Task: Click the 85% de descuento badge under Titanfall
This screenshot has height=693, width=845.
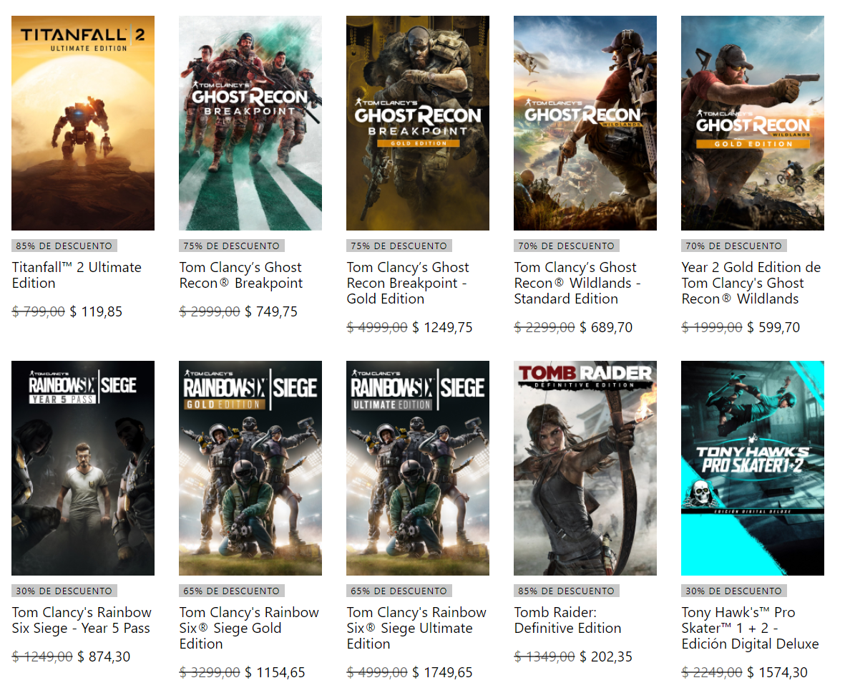Action: (64, 246)
